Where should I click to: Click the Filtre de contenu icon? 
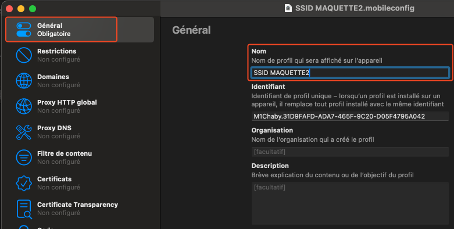coord(24,158)
